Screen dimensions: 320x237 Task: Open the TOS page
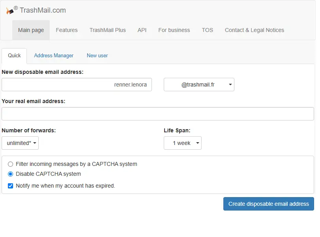(207, 30)
